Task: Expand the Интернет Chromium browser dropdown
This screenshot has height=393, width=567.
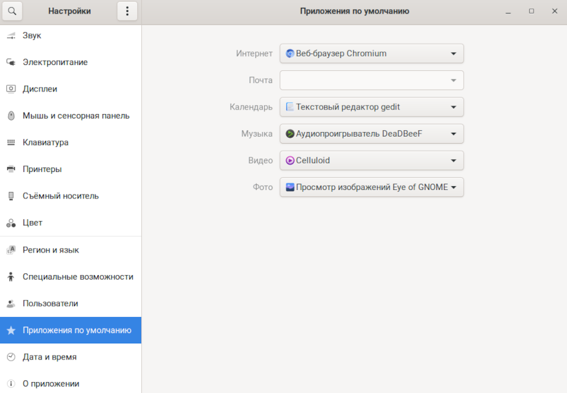Action: tap(371, 53)
